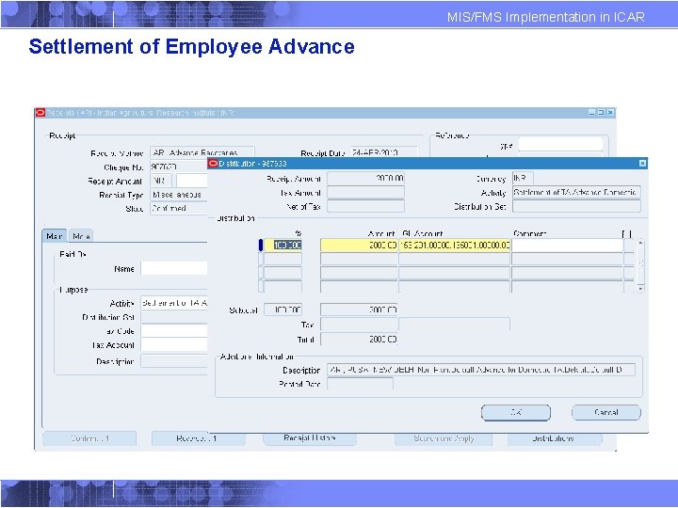678x508 pixels.
Task: Click the Currency field showing INR
Action: point(523,179)
